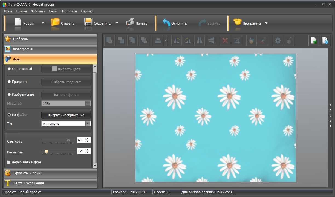Click the flip horizontal icon
Image resolution: width=335 pixels, height=197 pixels.
(x=200, y=41)
